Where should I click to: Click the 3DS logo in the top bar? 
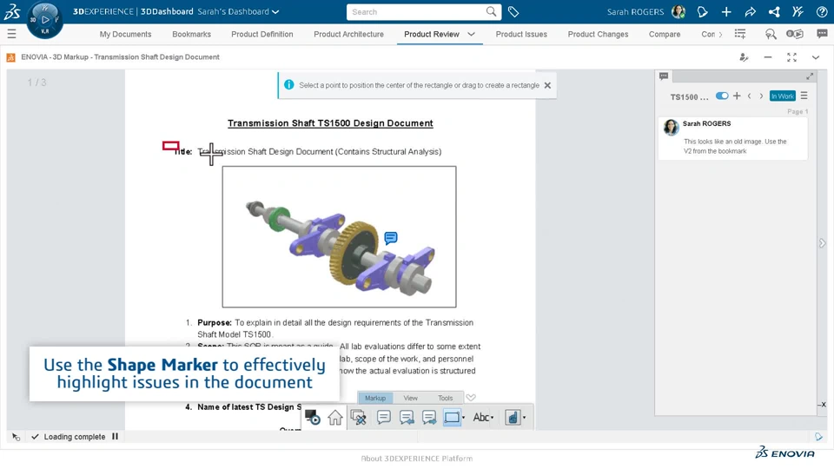click(x=11, y=11)
